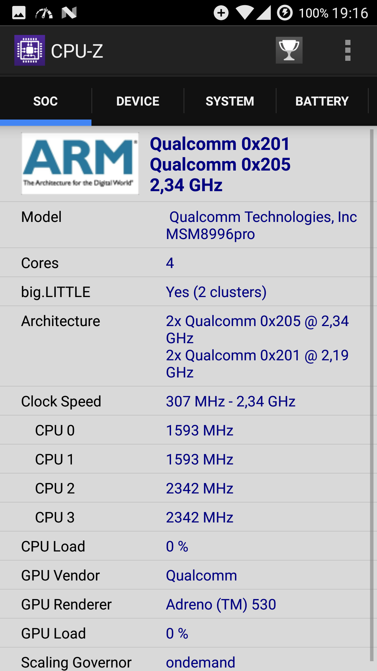377x671 pixels.
Task: Switch to the SYSTEM tab
Action: (230, 101)
